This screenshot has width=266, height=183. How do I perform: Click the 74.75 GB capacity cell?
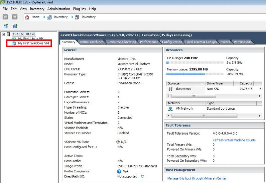coord(246,89)
